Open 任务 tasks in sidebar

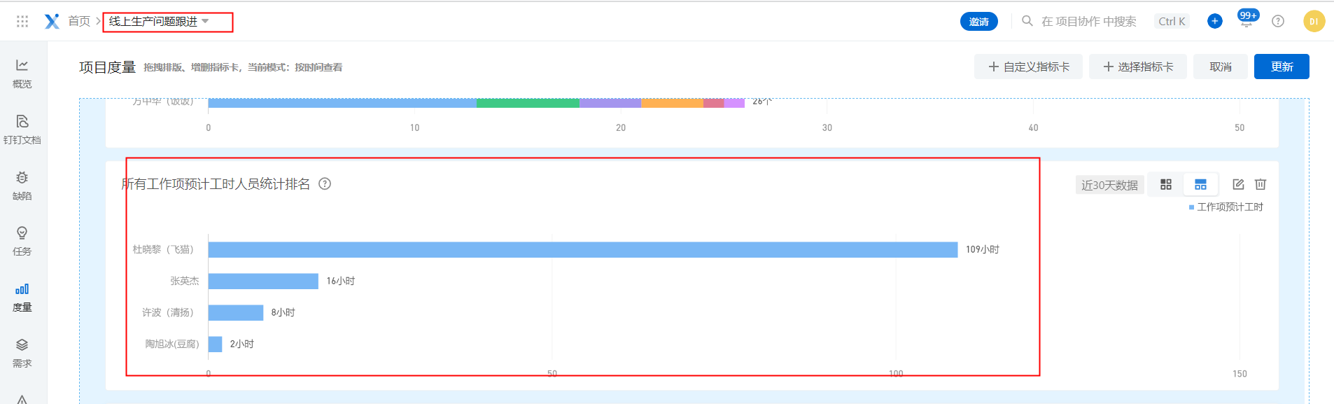pyautogui.click(x=22, y=241)
